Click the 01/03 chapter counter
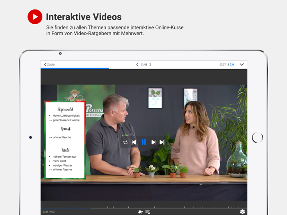287x215 pixels. coord(144,65)
